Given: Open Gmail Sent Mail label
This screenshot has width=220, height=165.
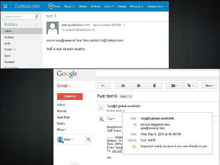Looking at the screenshot, I should (63, 117).
